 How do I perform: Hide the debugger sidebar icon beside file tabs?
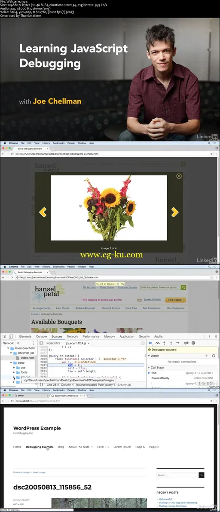point(142,343)
